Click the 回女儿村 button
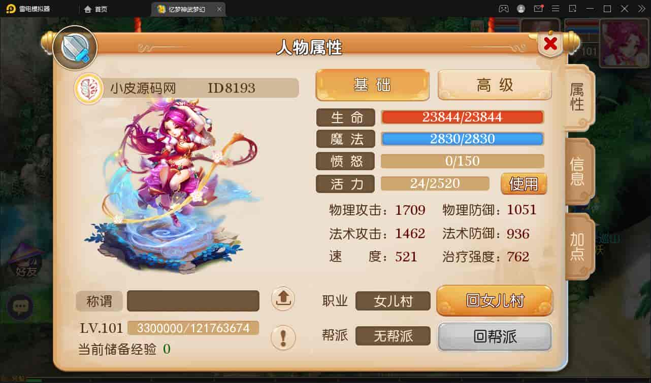Image resolution: width=651 pixels, height=383 pixels. [495, 300]
